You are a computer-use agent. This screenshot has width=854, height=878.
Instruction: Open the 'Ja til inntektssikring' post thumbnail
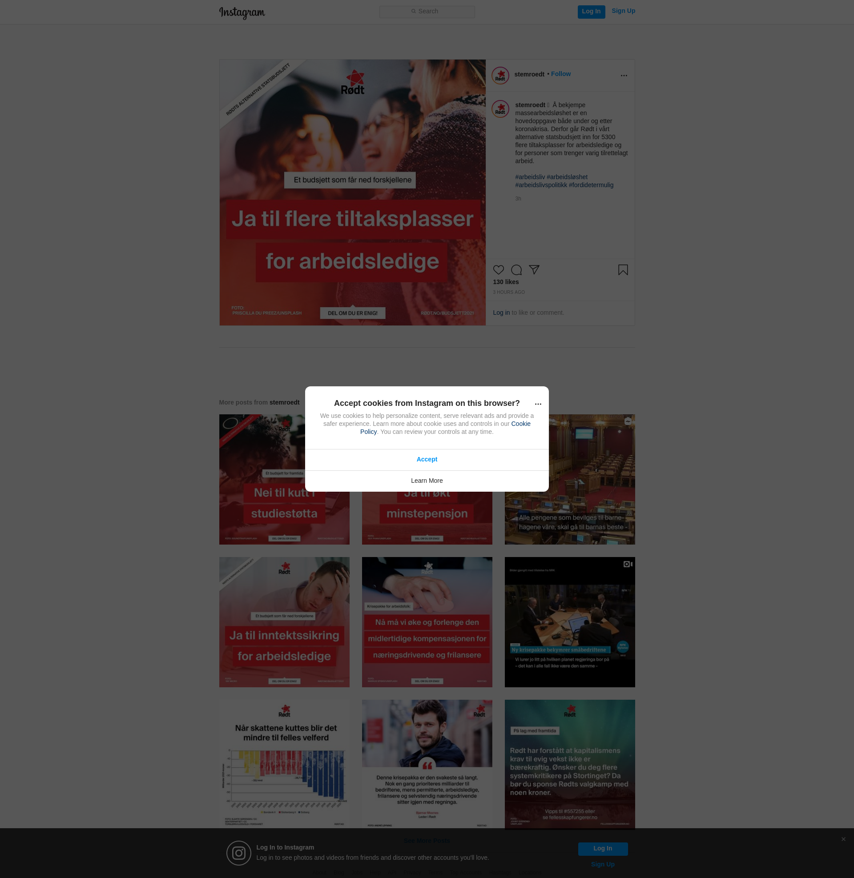point(284,622)
